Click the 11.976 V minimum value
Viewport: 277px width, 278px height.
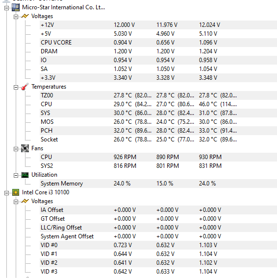(167, 25)
